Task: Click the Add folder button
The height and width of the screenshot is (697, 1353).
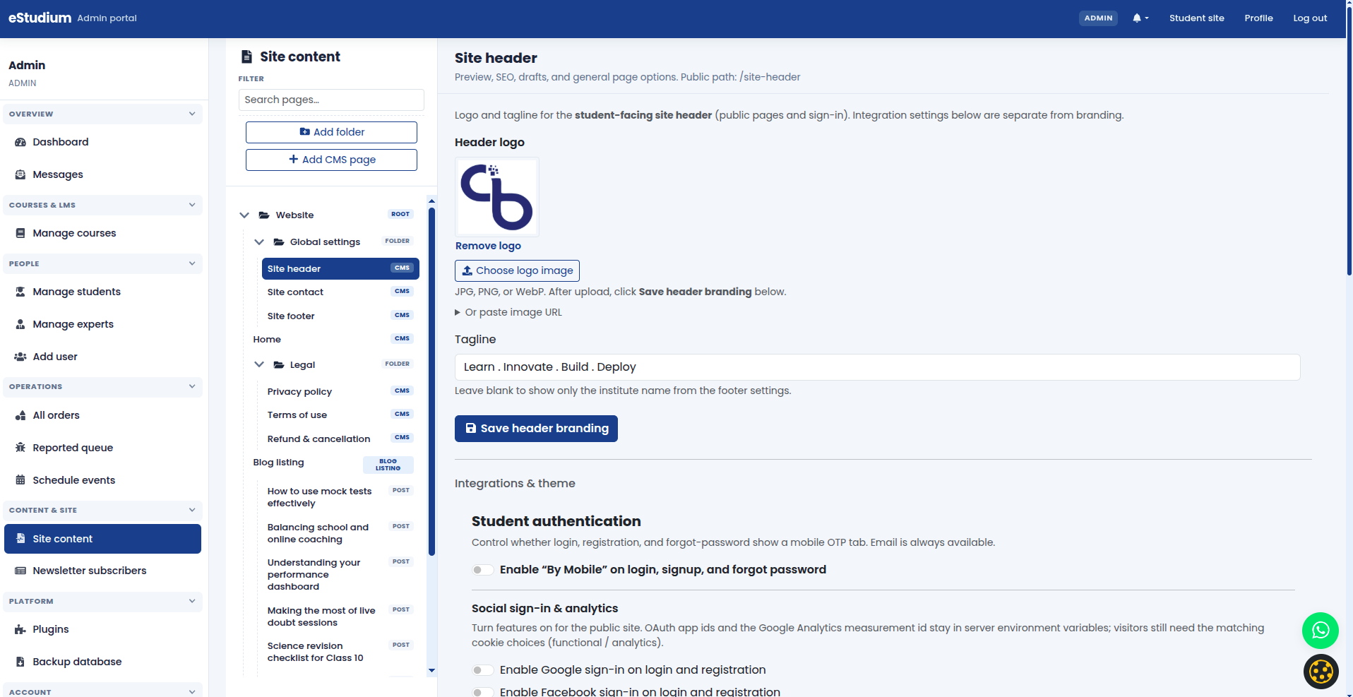Action: point(331,132)
